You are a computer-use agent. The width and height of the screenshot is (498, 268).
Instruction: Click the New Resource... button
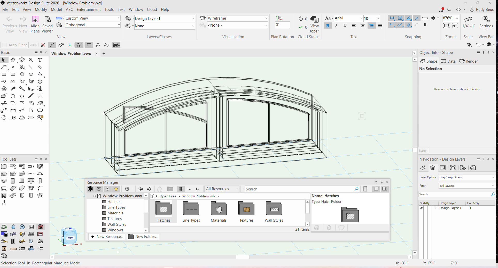coord(107,237)
